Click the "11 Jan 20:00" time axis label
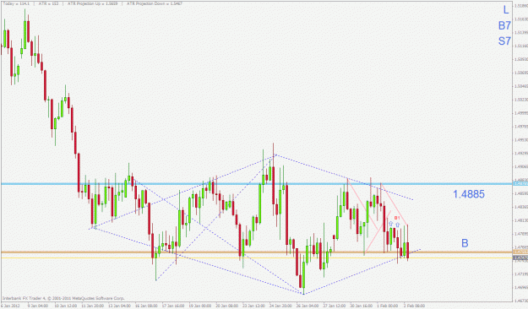Viewport: 528px width, 309px height. coord(92,306)
